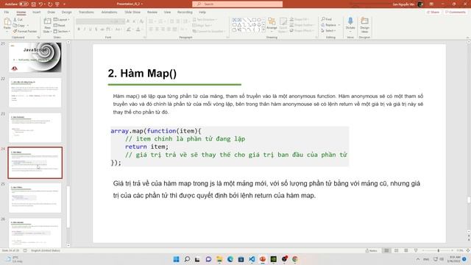Open Chrome from taskbar
Screen dimensions: 471x265
point(295,259)
